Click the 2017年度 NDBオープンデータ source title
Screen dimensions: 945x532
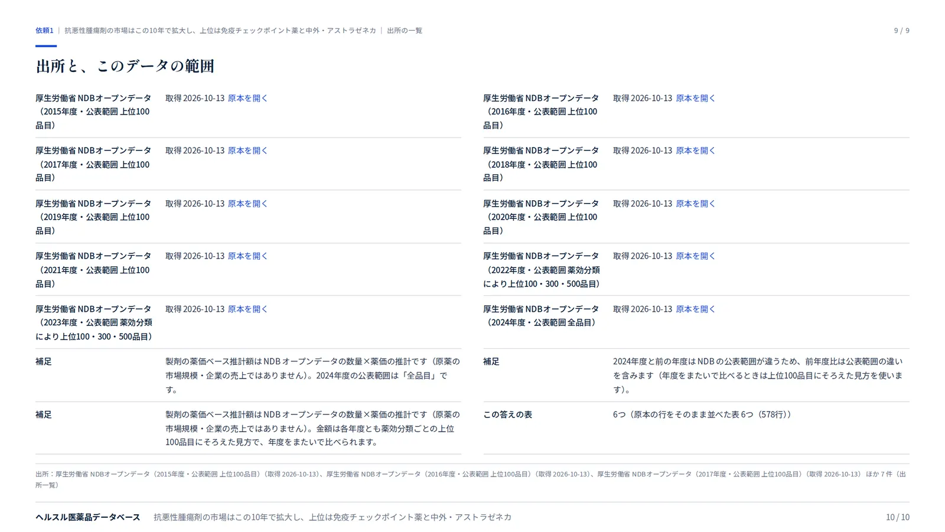click(x=93, y=164)
